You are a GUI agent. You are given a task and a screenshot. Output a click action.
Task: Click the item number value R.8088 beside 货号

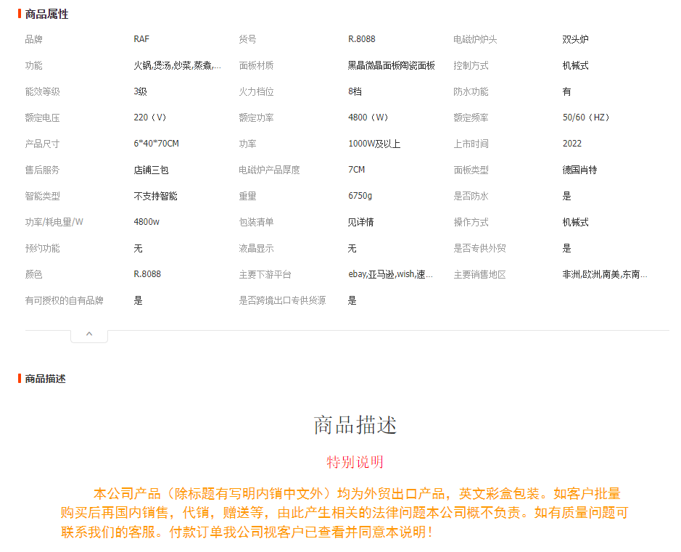[x=362, y=39]
